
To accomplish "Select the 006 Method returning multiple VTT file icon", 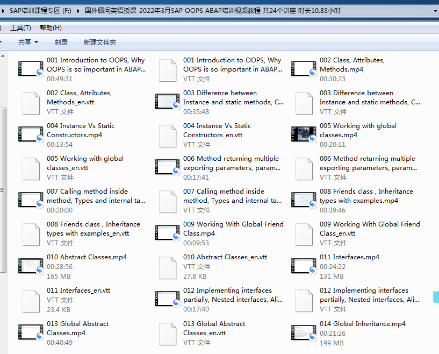I will pyautogui.click(x=304, y=169).
